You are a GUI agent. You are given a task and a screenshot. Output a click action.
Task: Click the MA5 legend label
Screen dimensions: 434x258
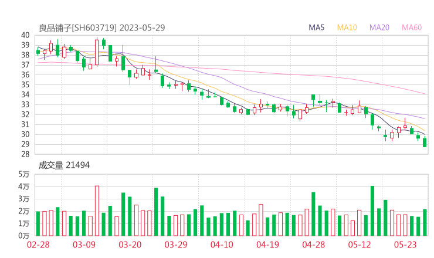point(316,28)
